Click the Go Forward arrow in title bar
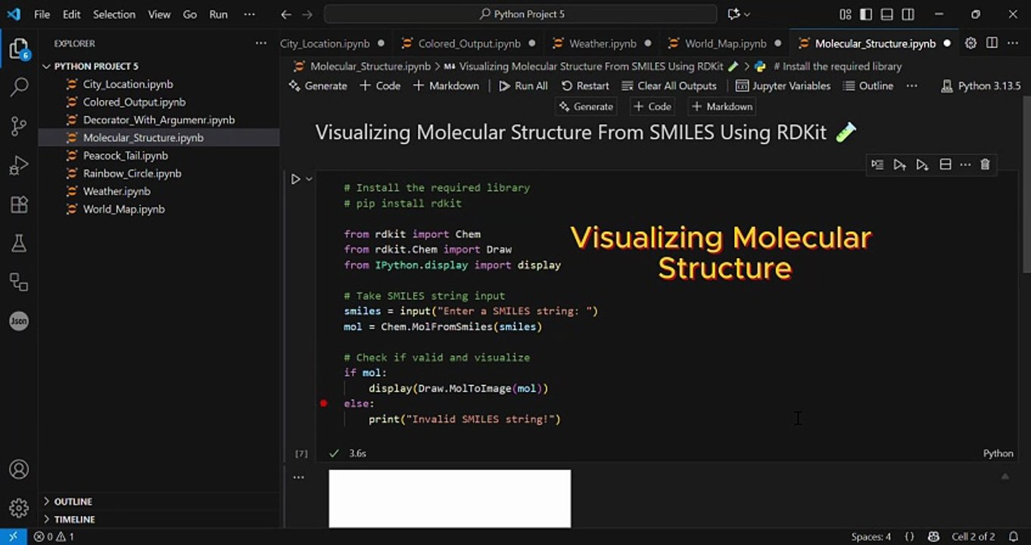The height and width of the screenshot is (545, 1031). click(x=307, y=14)
